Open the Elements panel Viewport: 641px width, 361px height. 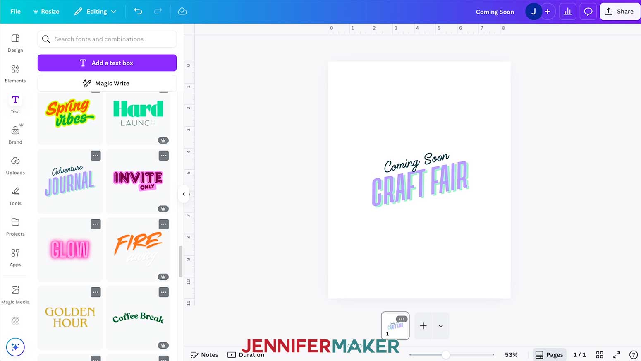point(15,74)
